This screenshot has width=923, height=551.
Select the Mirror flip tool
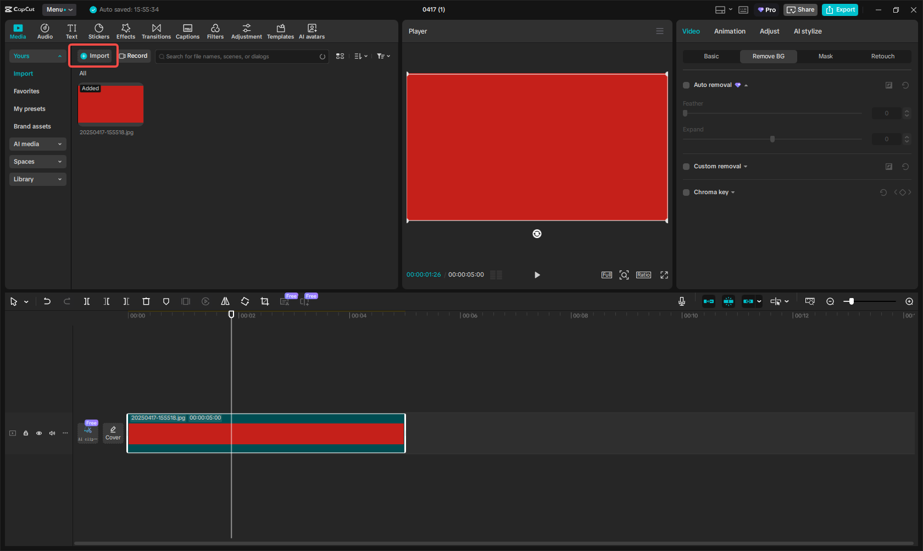[x=225, y=301]
